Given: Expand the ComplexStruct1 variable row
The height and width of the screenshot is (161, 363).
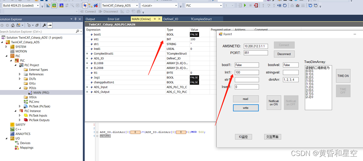Looking at the screenshot, I should (87, 54).
